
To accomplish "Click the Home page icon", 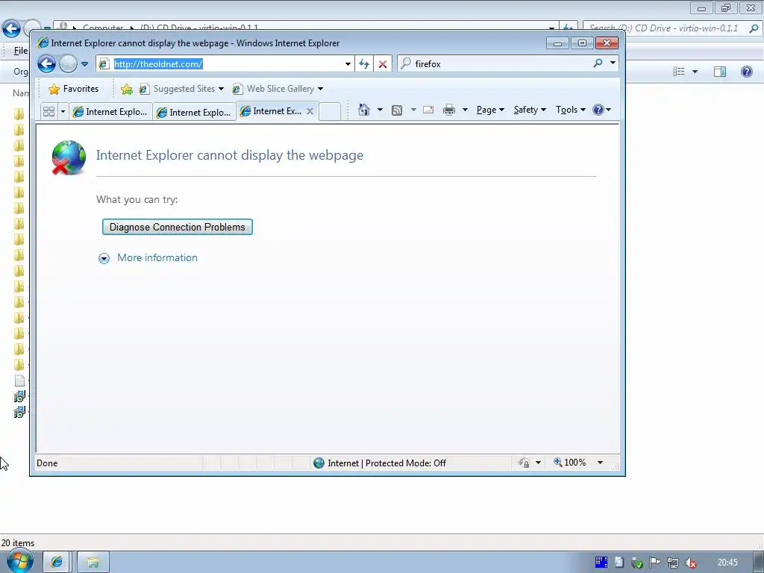I will (364, 110).
